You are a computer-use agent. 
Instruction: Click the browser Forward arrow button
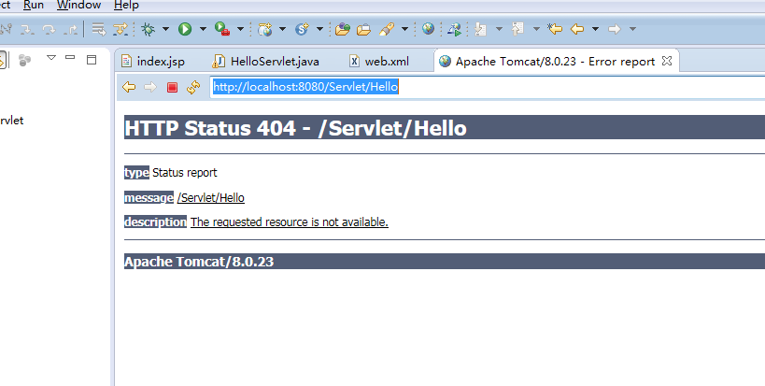150,87
